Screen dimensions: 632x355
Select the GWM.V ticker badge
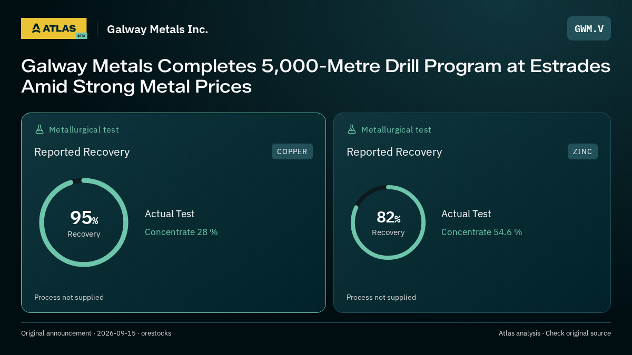[589, 28]
